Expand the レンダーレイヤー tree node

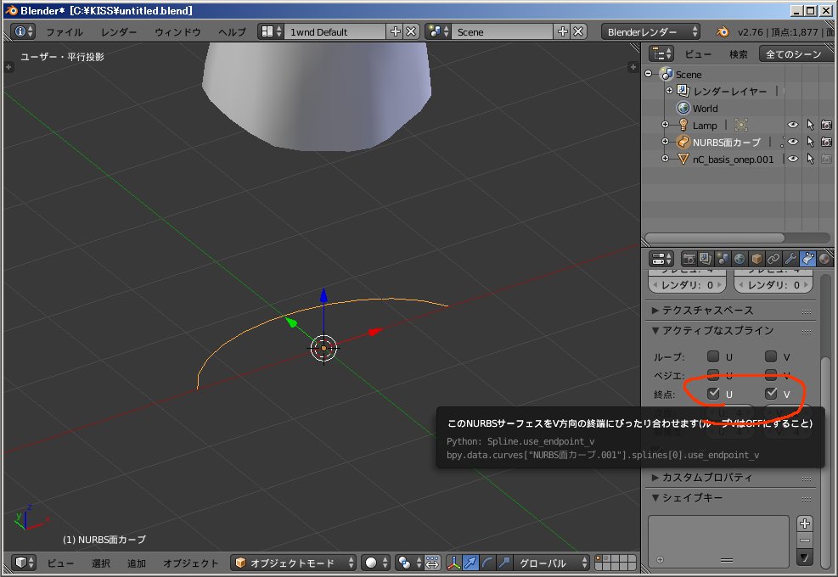click(669, 91)
